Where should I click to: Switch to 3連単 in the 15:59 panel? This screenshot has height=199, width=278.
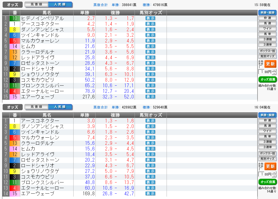pyautogui.click(x=267, y=45)
